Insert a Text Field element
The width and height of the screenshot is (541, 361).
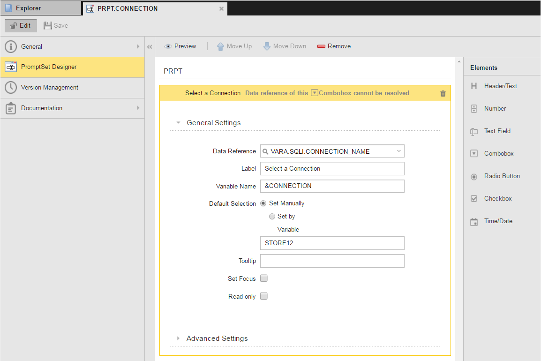coord(497,131)
